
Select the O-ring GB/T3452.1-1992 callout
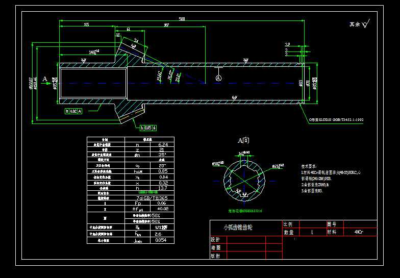pyautogui.click(x=336, y=119)
